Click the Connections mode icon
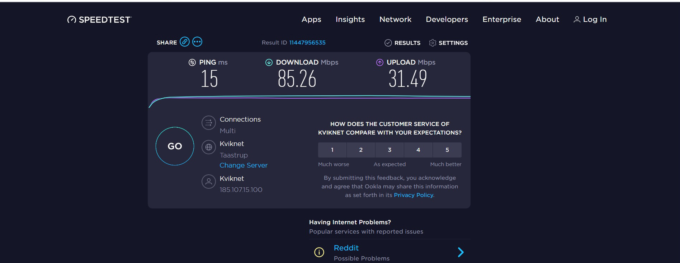Viewport: 680px width, 263px height. tap(209, 123)
